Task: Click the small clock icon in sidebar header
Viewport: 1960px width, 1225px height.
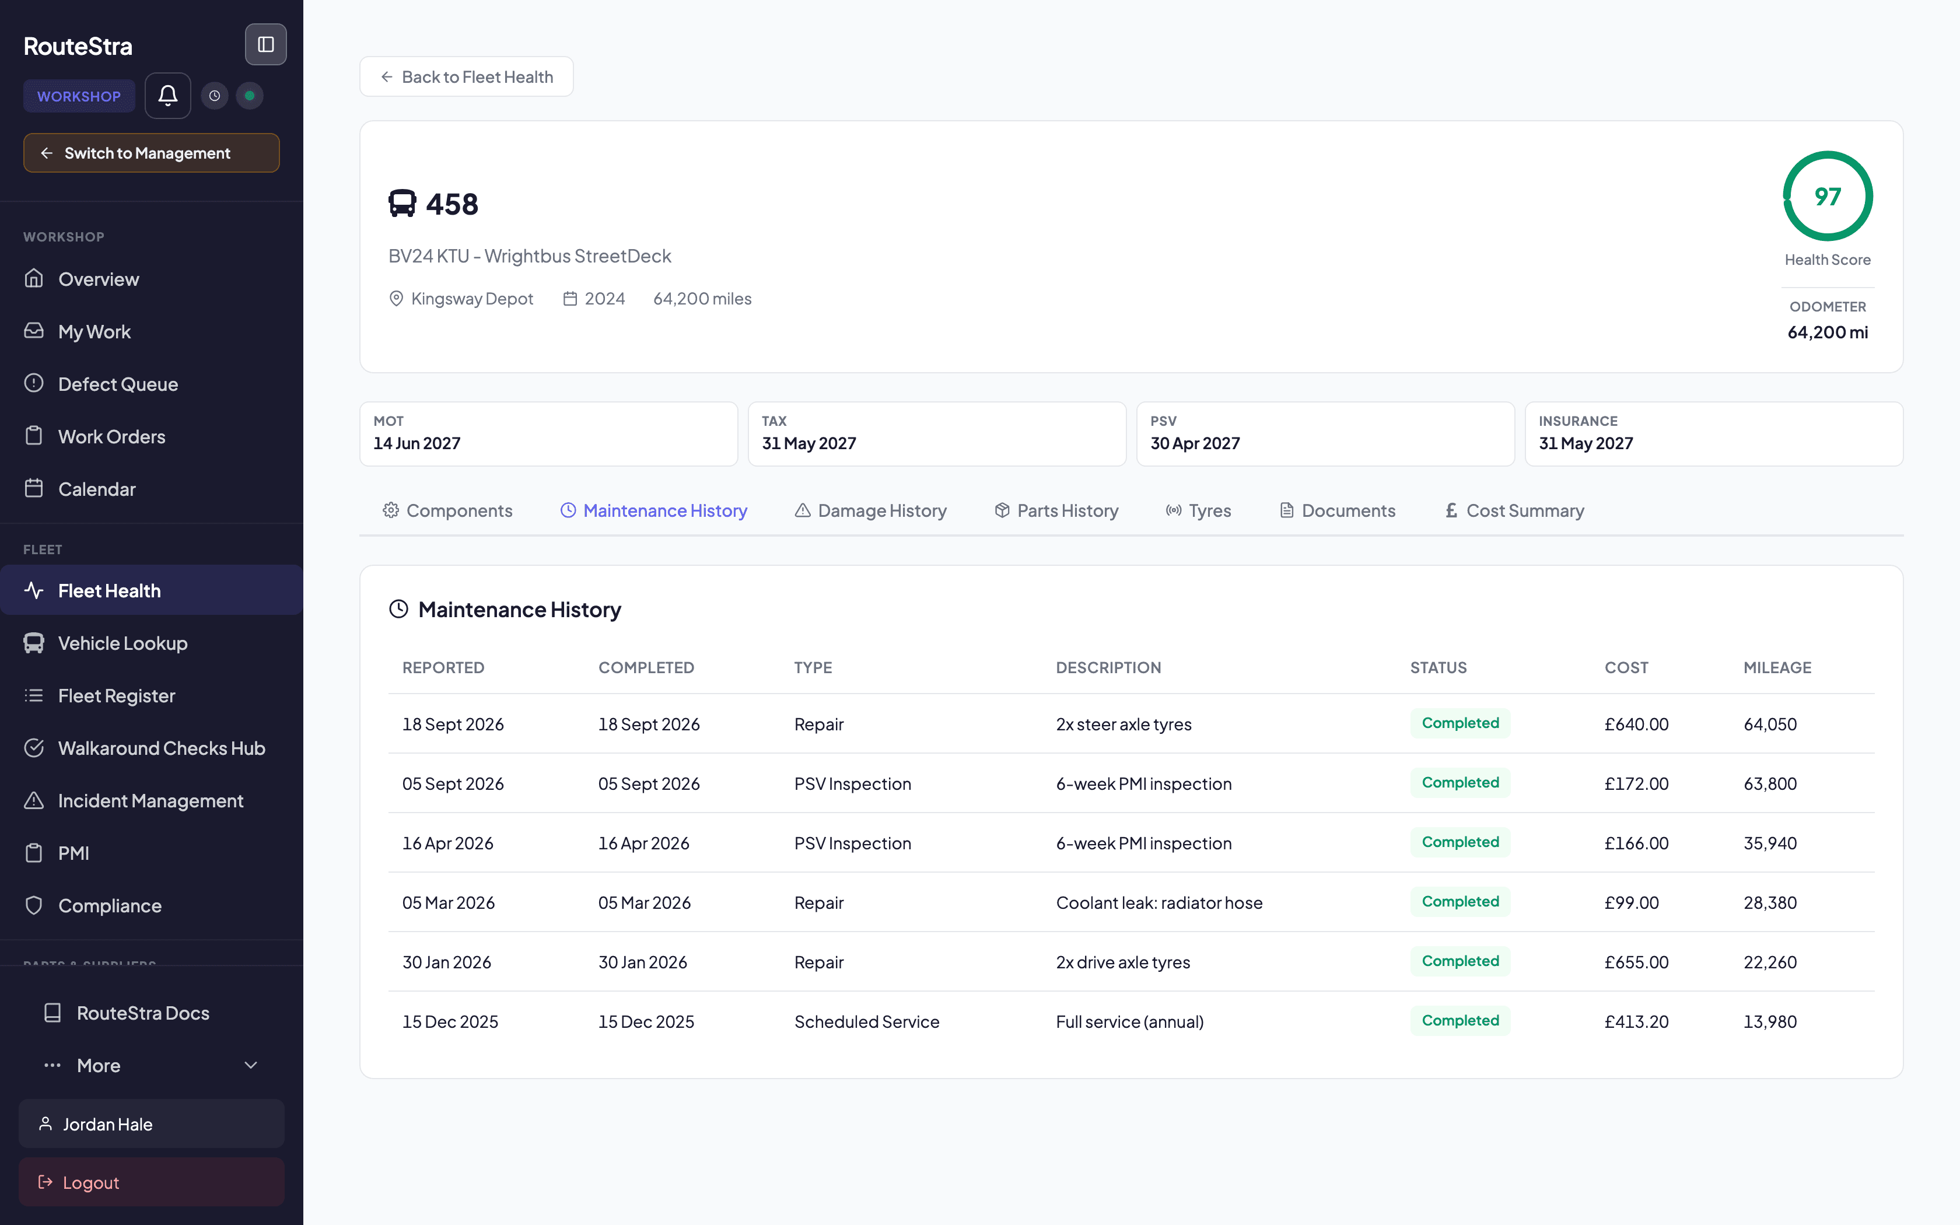Action: [x=215, y=96]
